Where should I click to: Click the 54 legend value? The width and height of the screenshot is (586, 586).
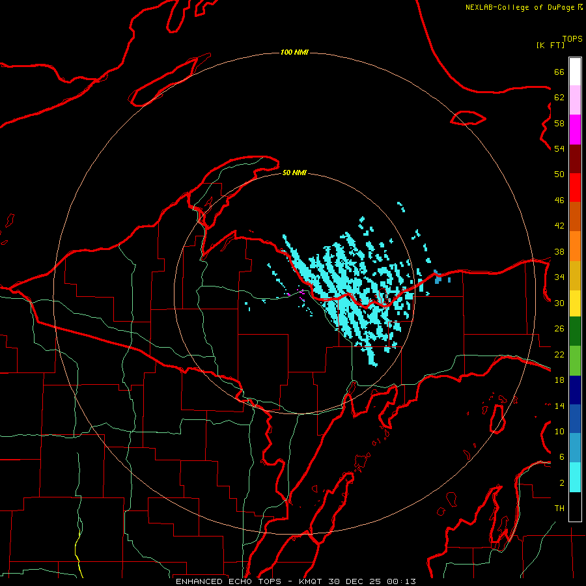[x=559, y=148]
